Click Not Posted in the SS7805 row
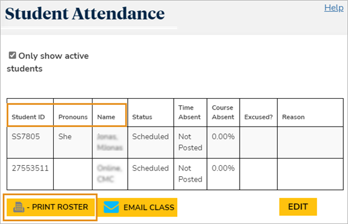The width and height of the screenshot is (348, 224). click(x=190, y=142)
